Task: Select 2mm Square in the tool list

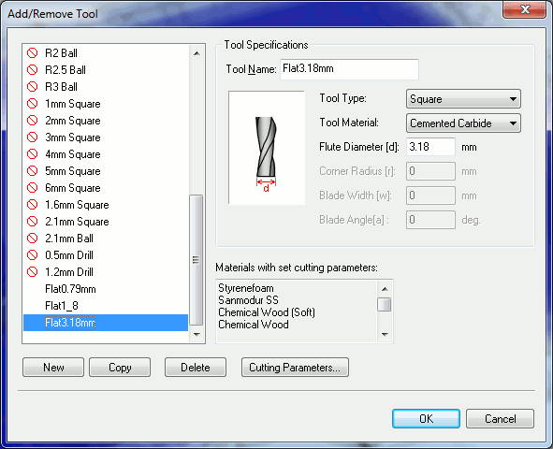Action: [x=73, y=121]
